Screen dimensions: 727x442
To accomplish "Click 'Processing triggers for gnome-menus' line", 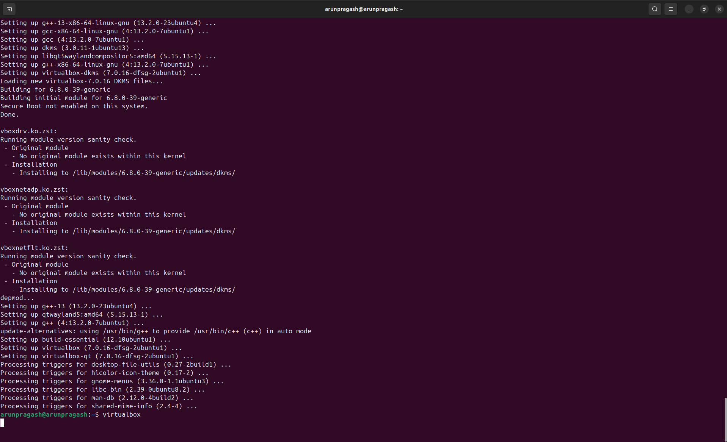I will (112, 381).
